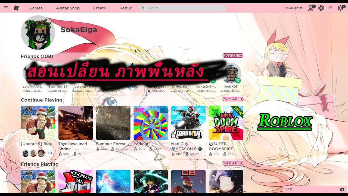Click Toyokawa Inari Shrine 92% rating
The height and width of the screenshot is (196, 348).
64,154
